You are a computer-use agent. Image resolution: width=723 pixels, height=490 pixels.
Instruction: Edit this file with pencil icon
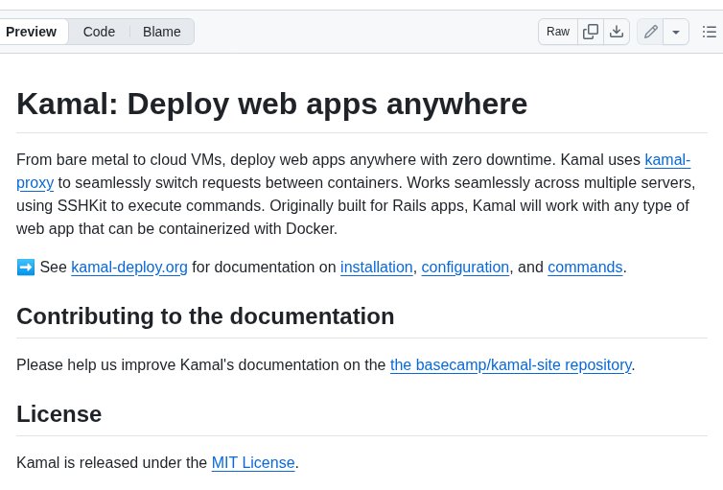(x=651, y=32)
